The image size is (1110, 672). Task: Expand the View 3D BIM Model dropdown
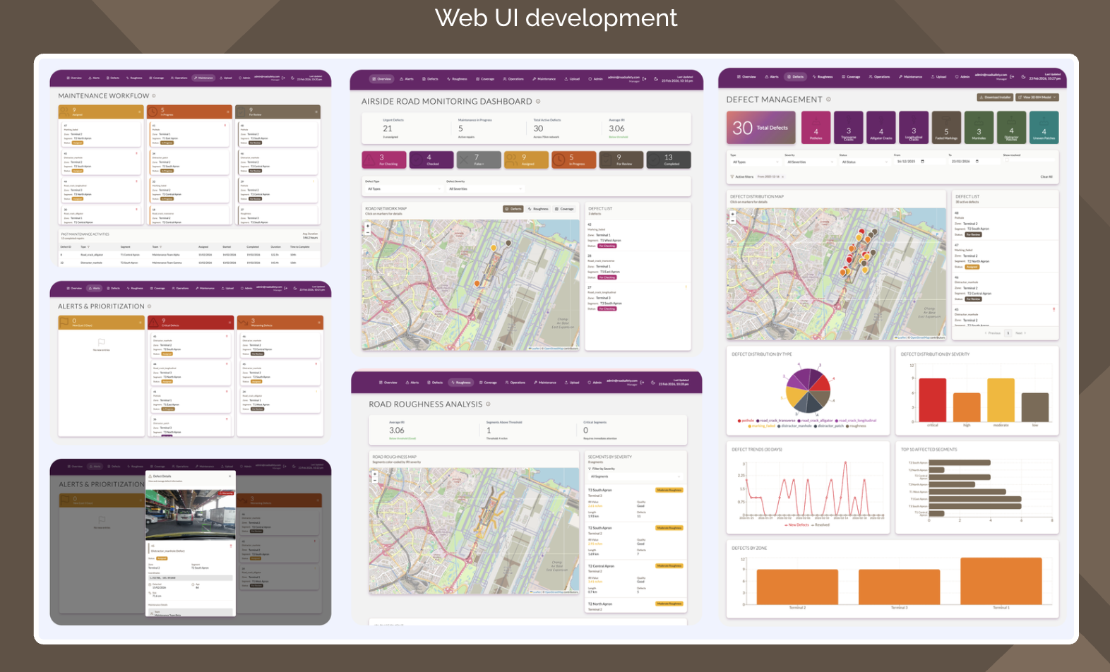(1037, 97)
